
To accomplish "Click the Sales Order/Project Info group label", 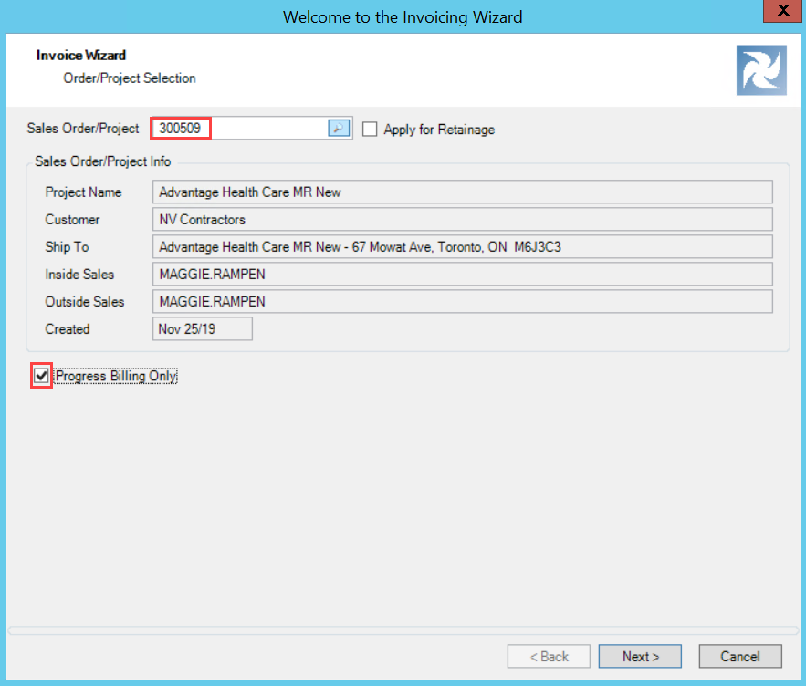I will 103,161.
